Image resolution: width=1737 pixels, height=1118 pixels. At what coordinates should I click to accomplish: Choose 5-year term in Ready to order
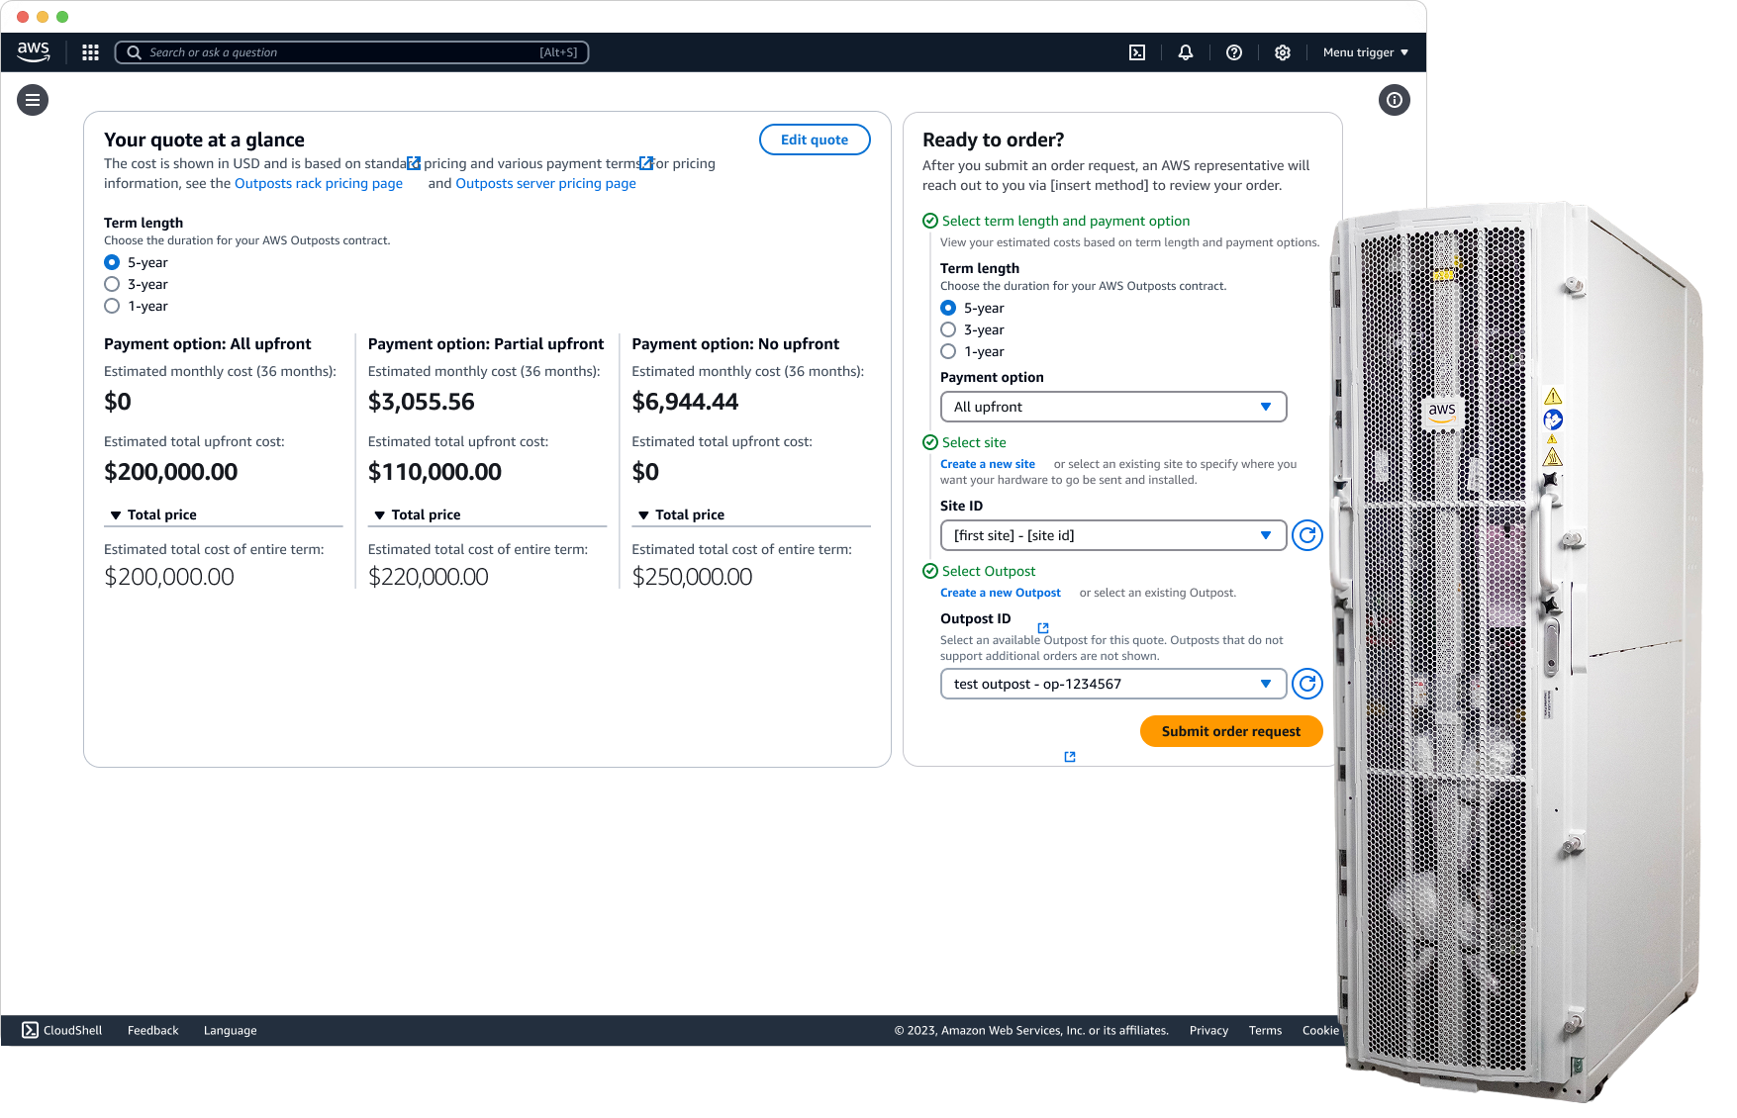point(948,308)
